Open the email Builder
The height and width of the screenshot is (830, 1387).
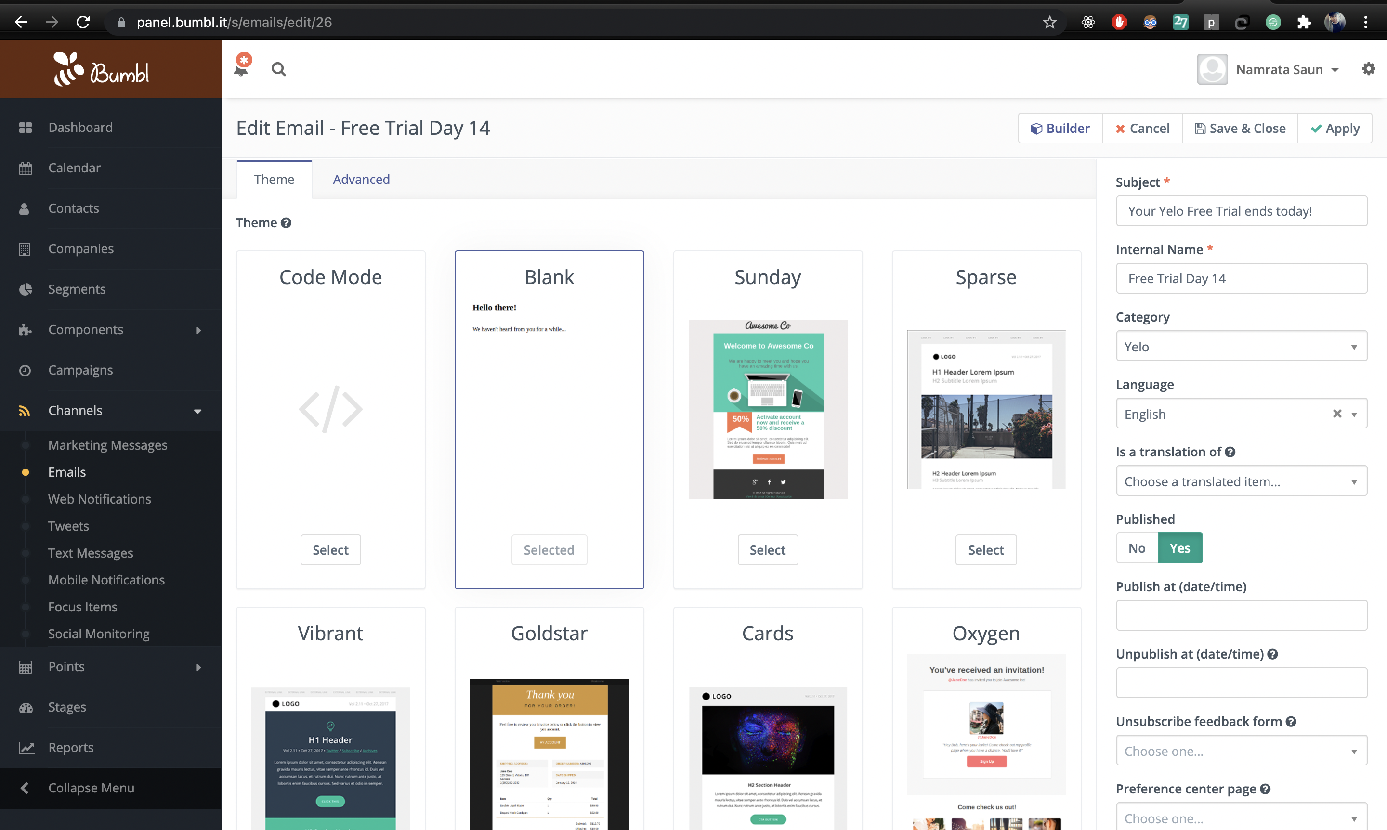point(1060,129)
